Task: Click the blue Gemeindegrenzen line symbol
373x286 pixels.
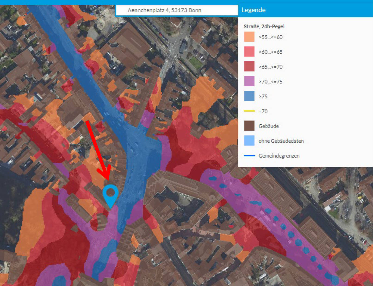Action: (249, 156)
